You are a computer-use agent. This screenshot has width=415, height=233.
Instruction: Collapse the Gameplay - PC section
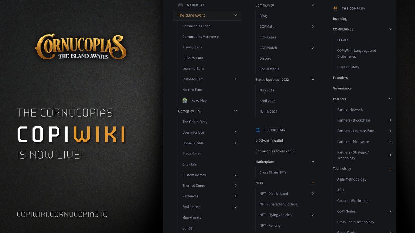(236, 111)
